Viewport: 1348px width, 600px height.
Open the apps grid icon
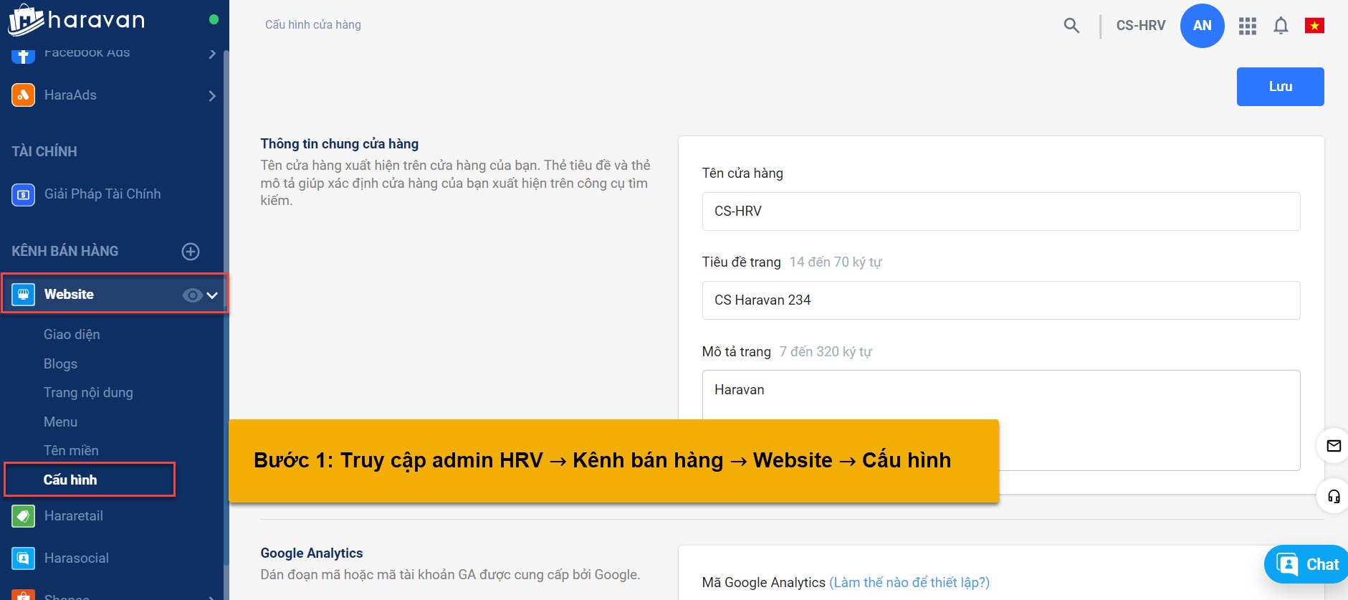pyautogui.click(x=1248, y=26)
